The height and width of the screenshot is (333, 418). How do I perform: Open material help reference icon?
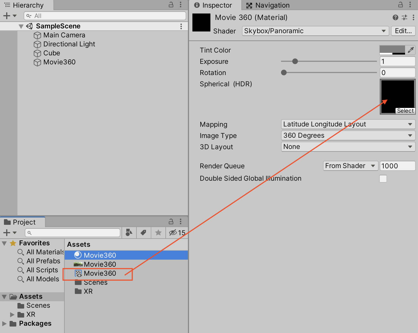coord(395,17)
